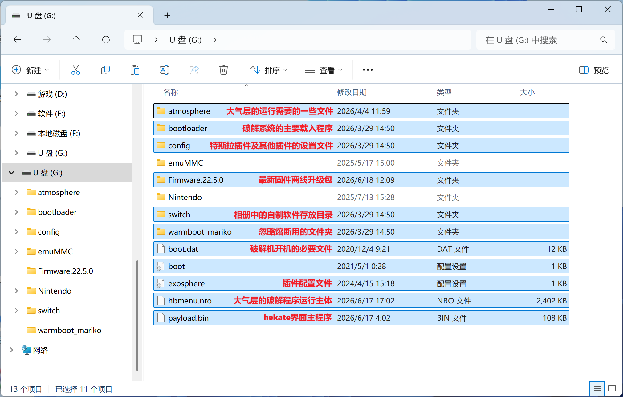Screen dimensions: 623x397
Task: Click U 盘 (G:) breadcrumb in address bar
Action: point(185,40)
